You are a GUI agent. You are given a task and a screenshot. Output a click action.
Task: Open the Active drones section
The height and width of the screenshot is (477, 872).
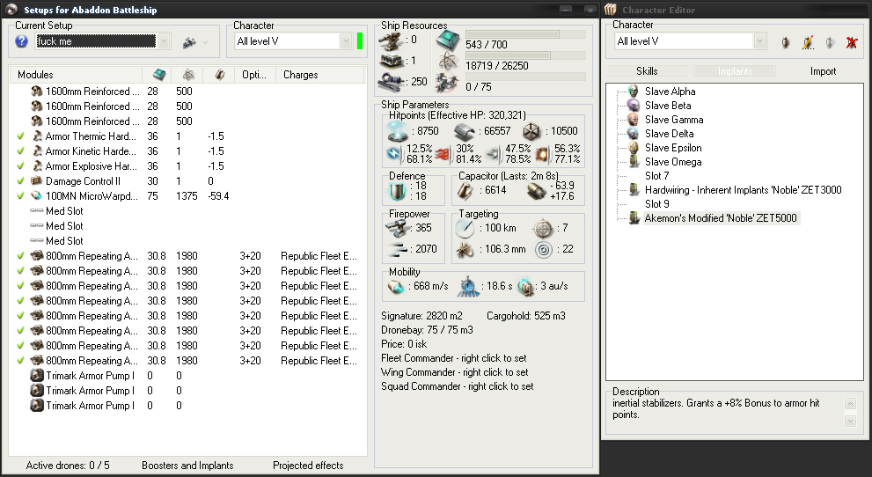point(68,466)
